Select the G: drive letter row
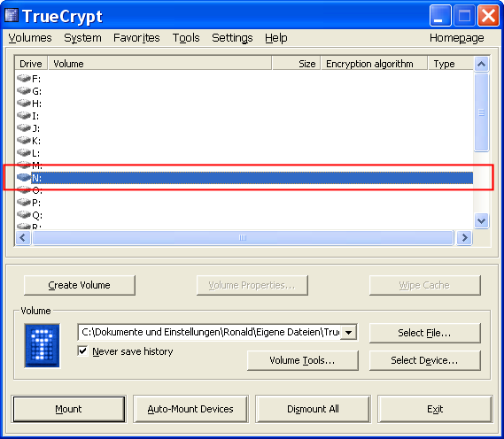504x439 pixels. [244, 91]
